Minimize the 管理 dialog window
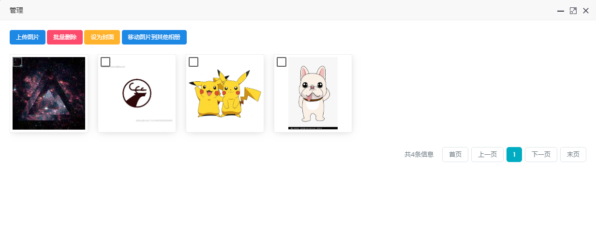Image resolution: width=596 pixels, height=237 pixels. click(561, 11)
